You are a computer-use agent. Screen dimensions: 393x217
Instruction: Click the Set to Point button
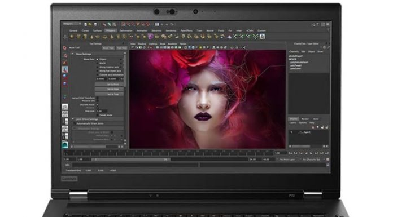coord(110,85)
